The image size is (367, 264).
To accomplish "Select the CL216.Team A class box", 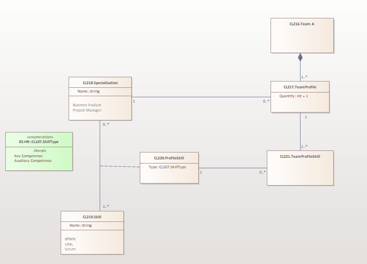I will [302, 35].
